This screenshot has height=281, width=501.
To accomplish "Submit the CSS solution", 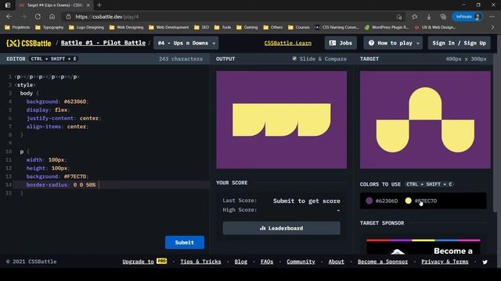I will coord(185,243).
